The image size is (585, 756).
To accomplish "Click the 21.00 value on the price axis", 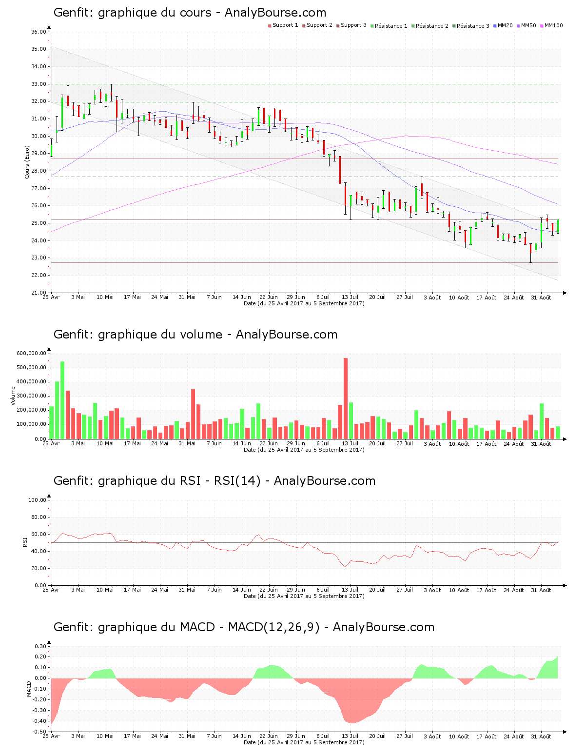I will (39, 293).
